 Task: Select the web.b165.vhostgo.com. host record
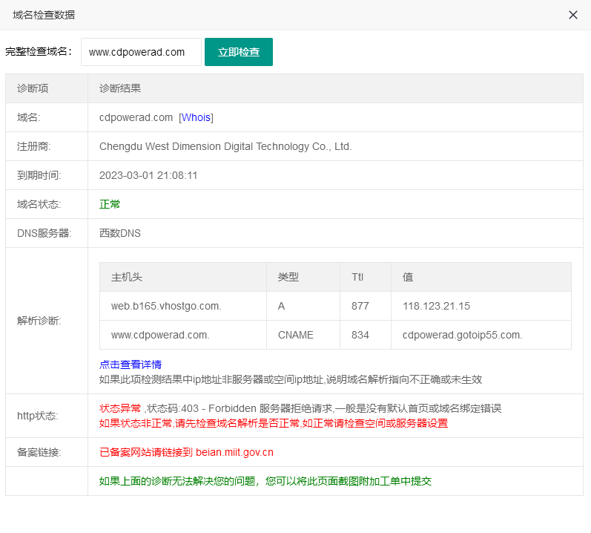[166, 306]
